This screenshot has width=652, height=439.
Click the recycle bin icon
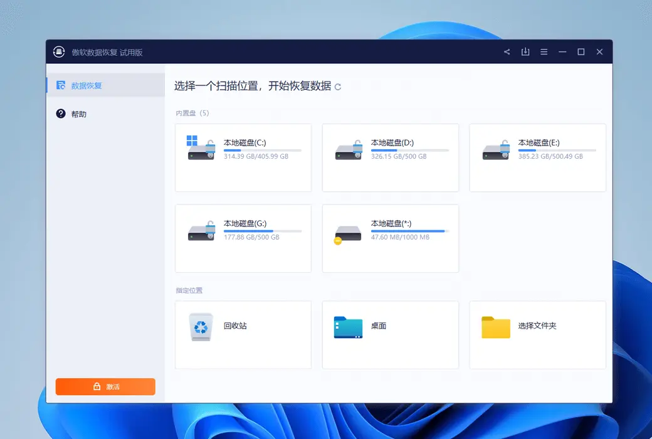(x=201, y=327)
